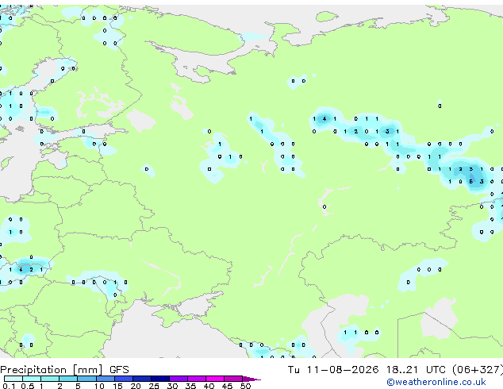The image size is (503, 389).
Task: Click the arrow tip at legend's 50 end
Action: point(252,379)
